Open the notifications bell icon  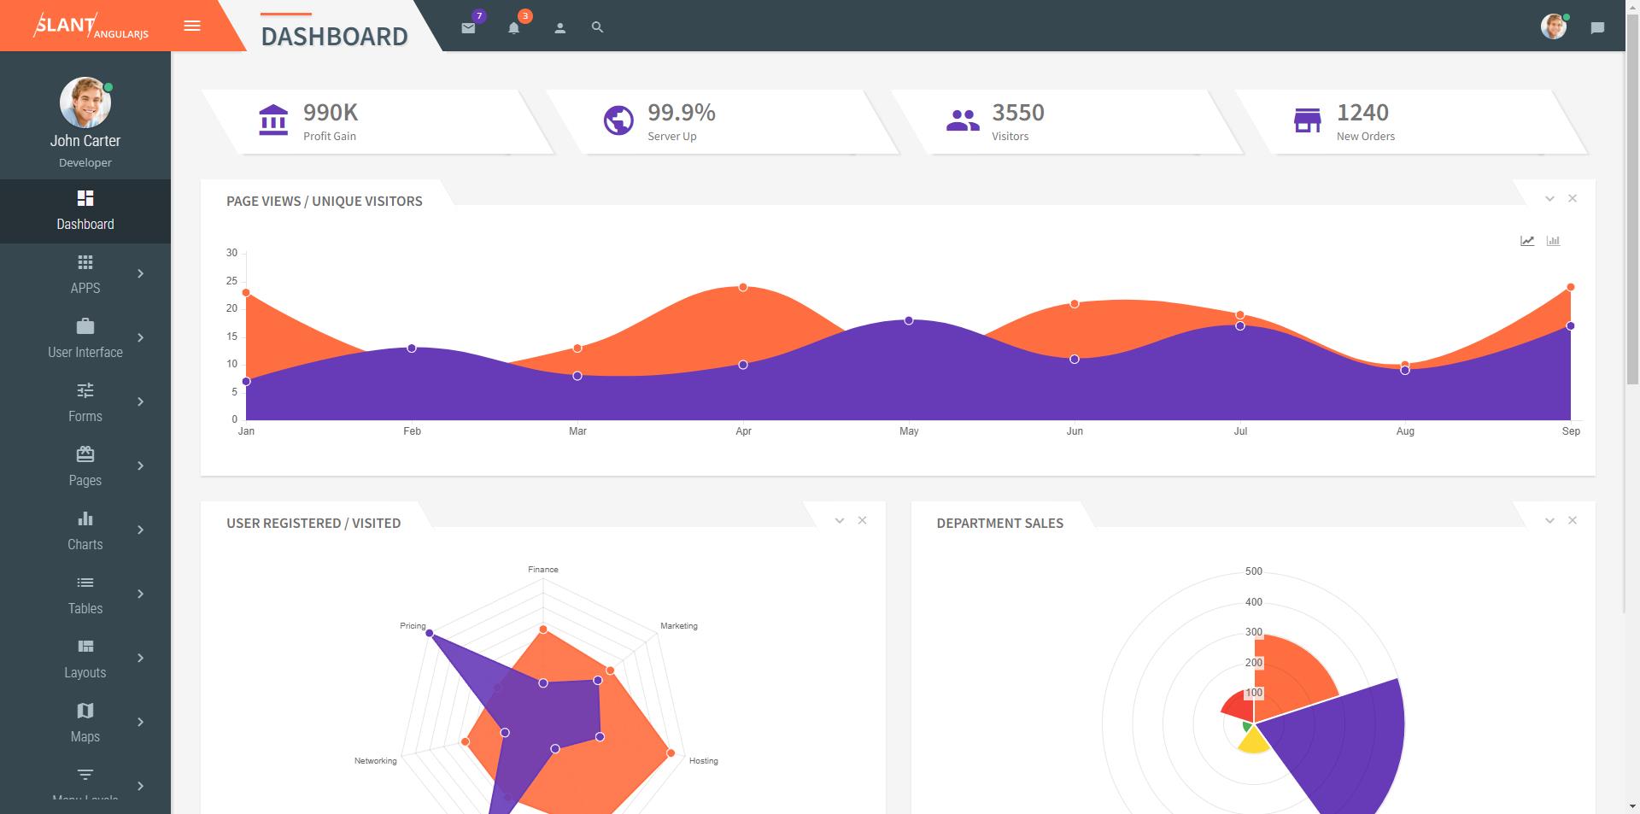tap(513, 27)
